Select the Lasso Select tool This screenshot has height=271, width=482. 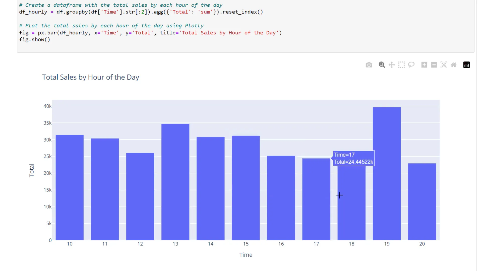411,65
